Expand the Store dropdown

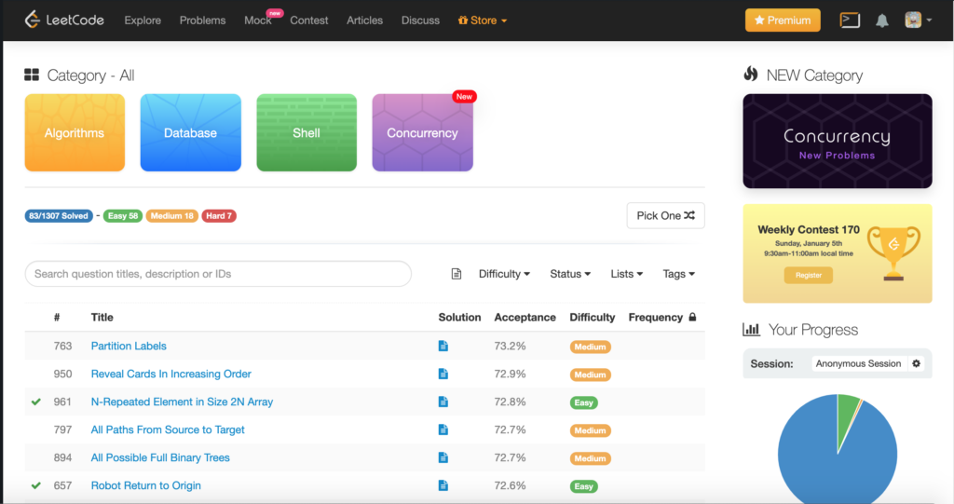point(482,20)
